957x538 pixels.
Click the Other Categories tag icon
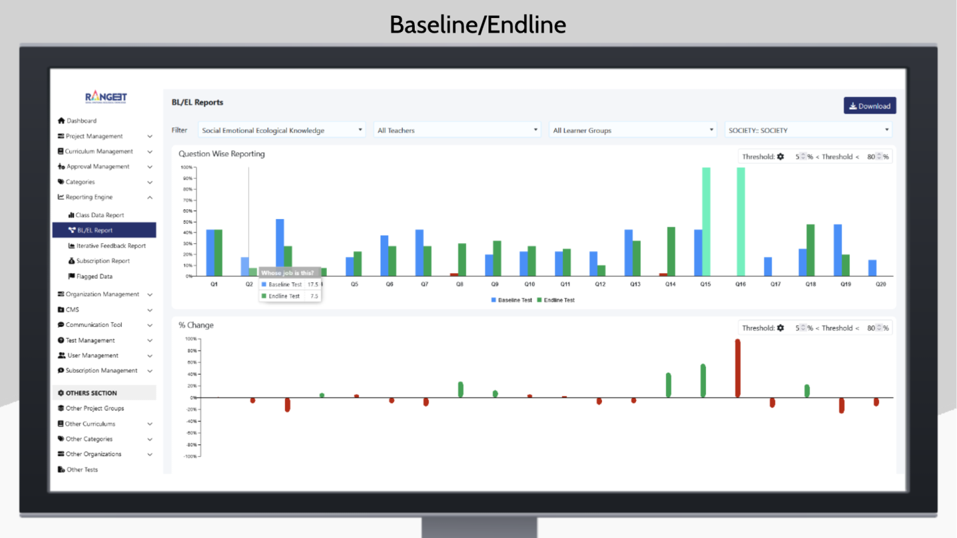click(61, 439)
